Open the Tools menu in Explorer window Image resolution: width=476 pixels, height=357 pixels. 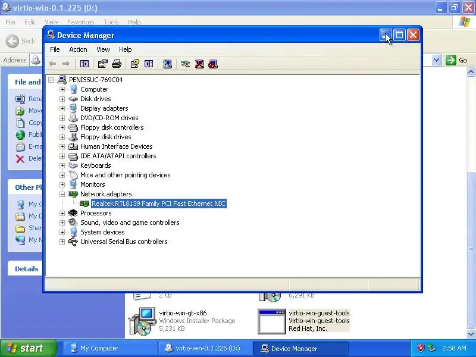111,22
